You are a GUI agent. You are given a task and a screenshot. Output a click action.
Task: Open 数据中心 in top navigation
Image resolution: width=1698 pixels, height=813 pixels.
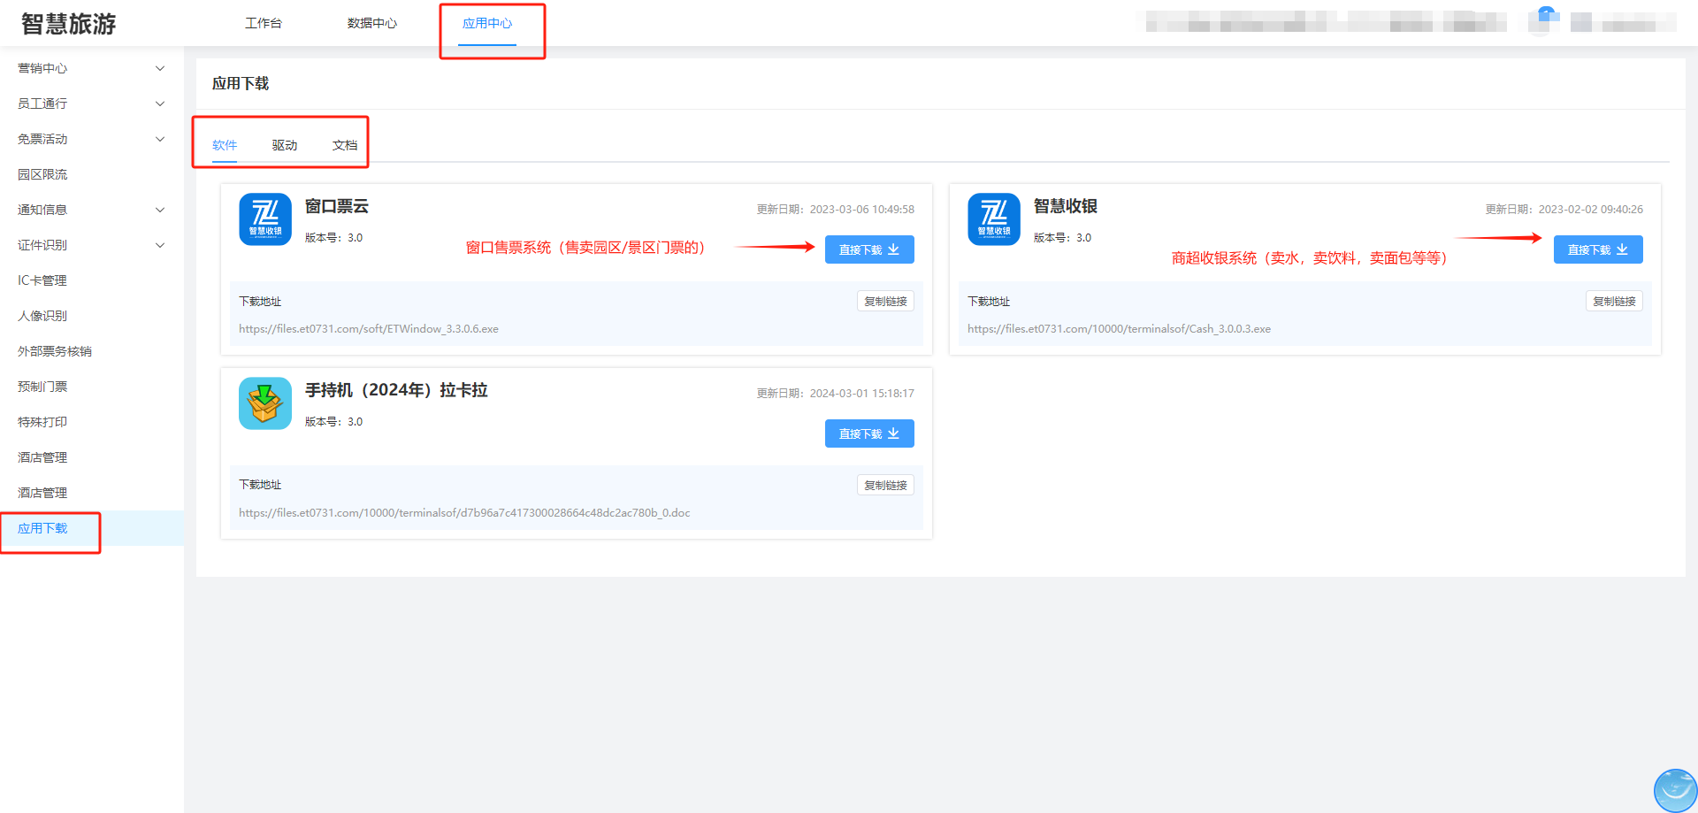click(371, 23)
